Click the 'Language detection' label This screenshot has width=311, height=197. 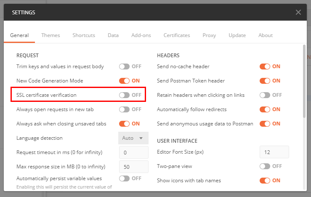tap(40, 138)
